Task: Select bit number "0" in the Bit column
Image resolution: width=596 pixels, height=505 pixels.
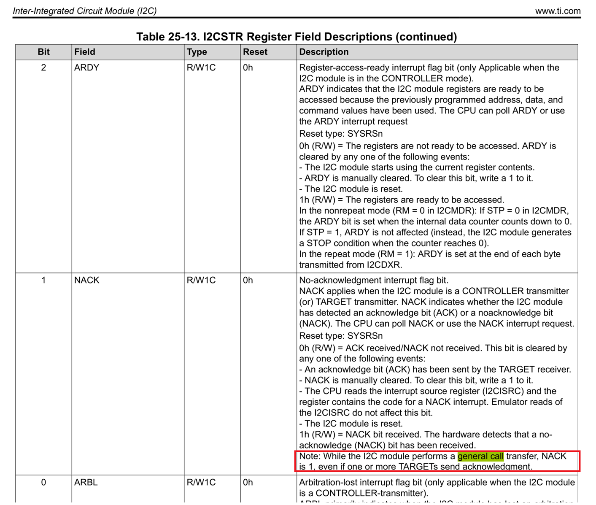Action: [x=43, y=482]
